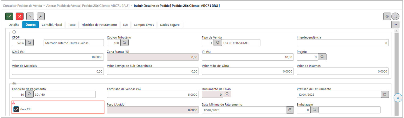Open calendar for Previsão de Faturamento
This screenshot has height=118, width=404.
click(385, 94)
